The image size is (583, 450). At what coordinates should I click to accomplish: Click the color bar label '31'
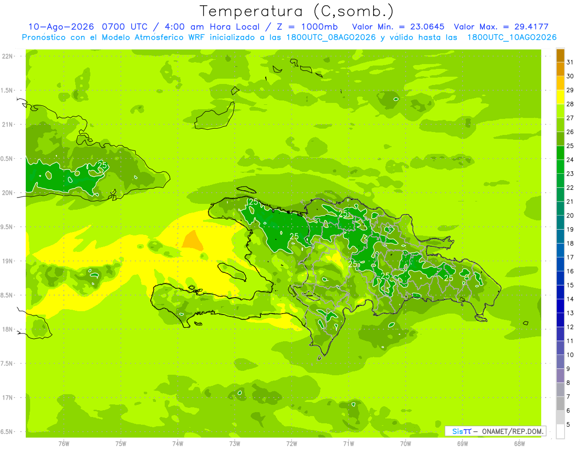570,62
